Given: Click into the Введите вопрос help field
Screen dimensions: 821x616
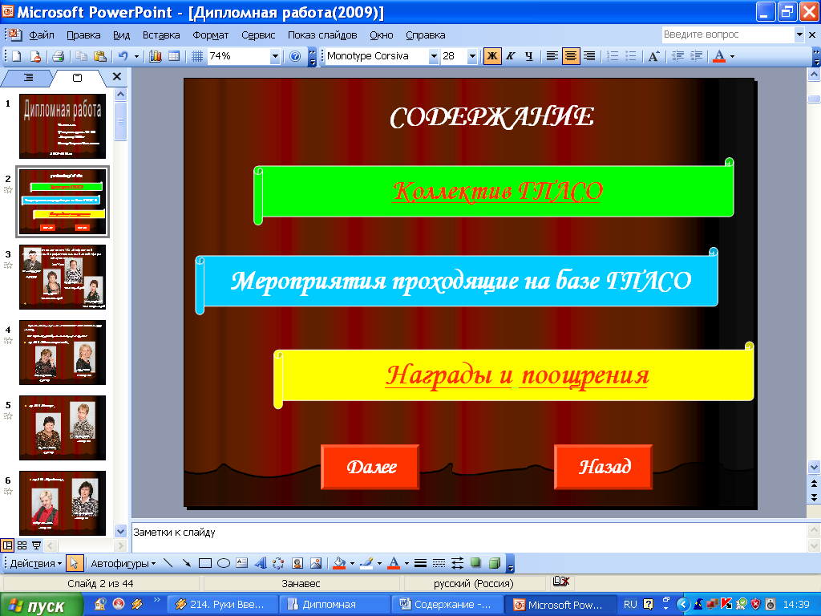Looking at the screenshot, I should pyautogui.click(x=728, y=34).
